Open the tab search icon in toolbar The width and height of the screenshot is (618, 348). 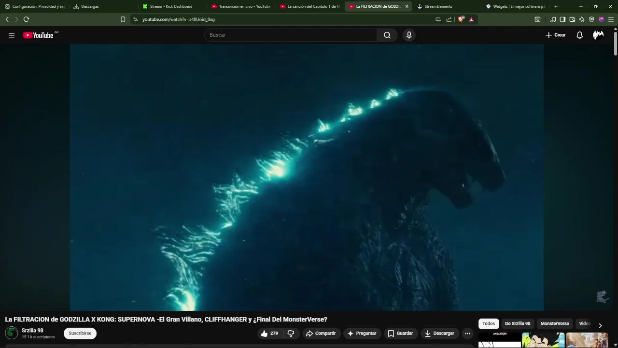tap(537, 19)
